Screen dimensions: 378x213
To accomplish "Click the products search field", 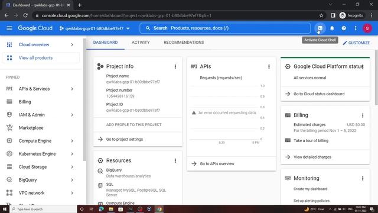I will [225, 28].
